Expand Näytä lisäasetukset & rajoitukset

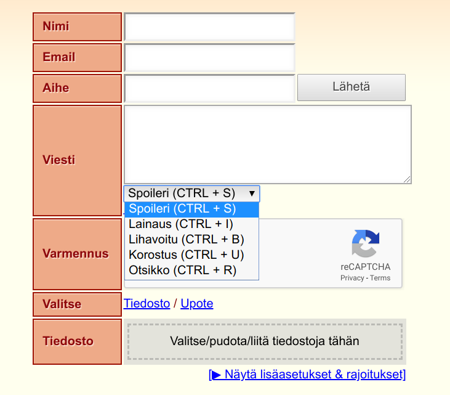tap(308, 374)
